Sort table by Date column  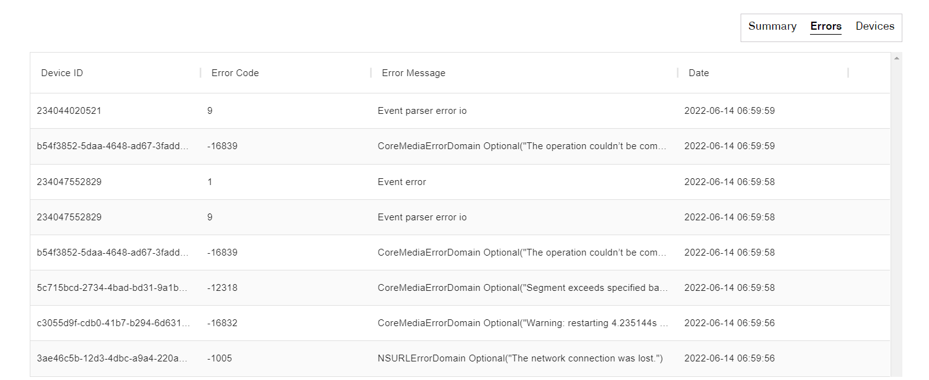[x=698, y=73]
